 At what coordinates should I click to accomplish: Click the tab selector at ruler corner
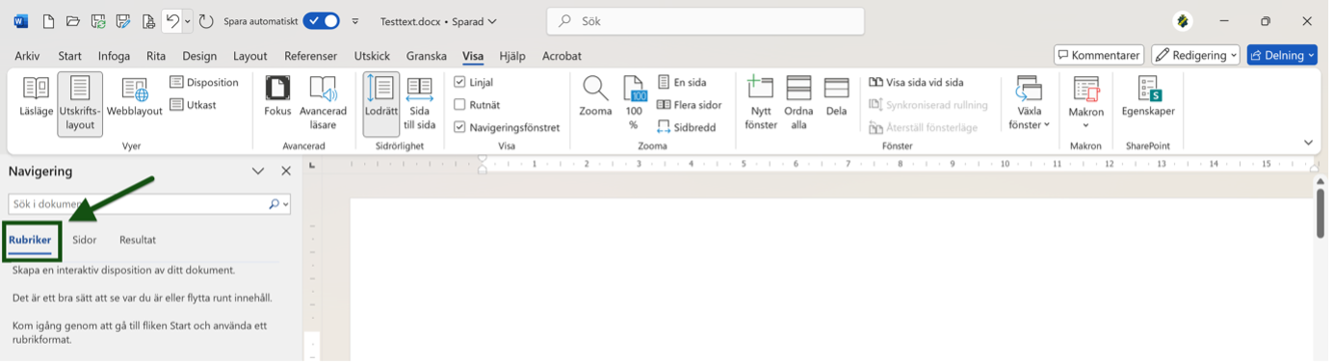click(312, 165)
